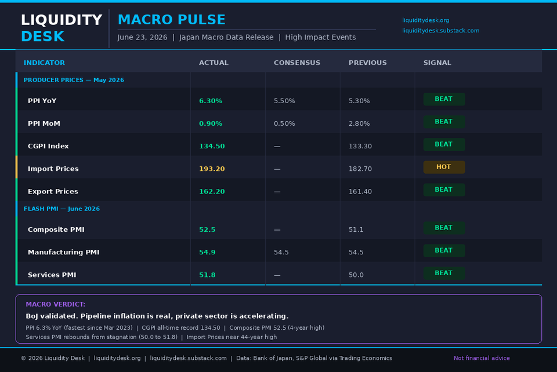Click the 0.90% actual value
Image resolution: width=557 pixels, height=372 pixels.
pos(211,123)
